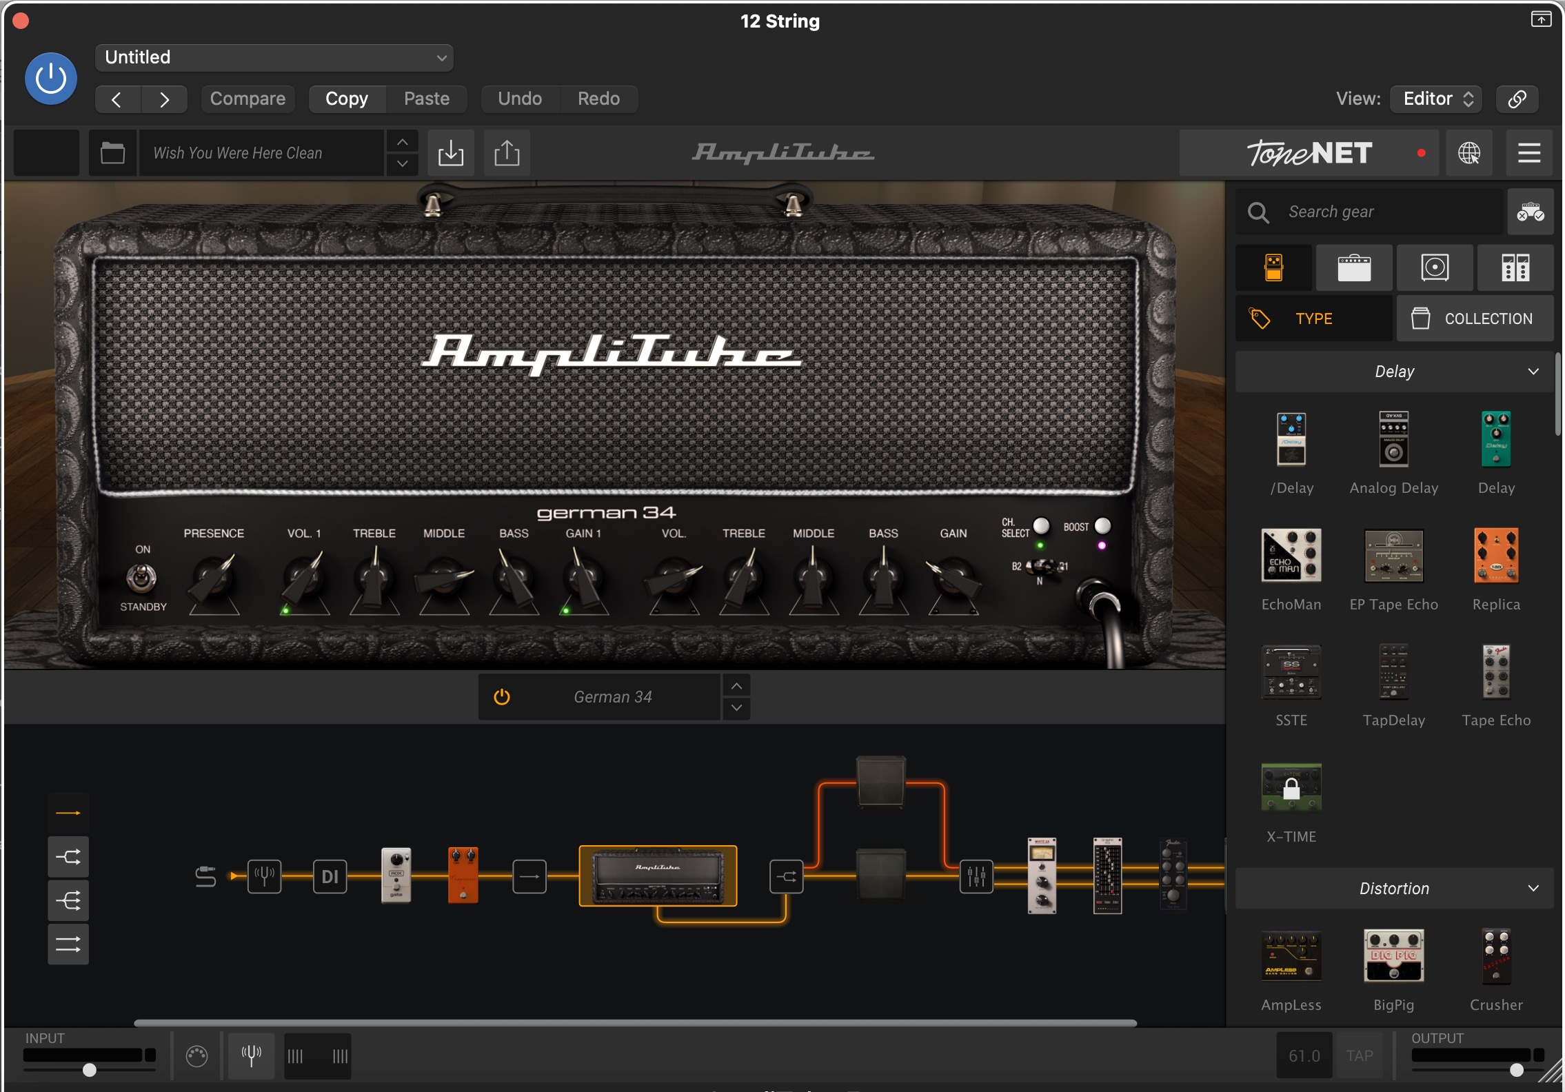Select the split-merge routing icon
This screenshot has height=1092, width=1565.
68,857
